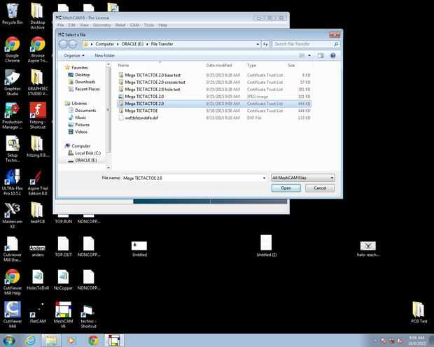Click the Windows Start button
This screenshot has height=347, width=434.
[x=9, y=340]
